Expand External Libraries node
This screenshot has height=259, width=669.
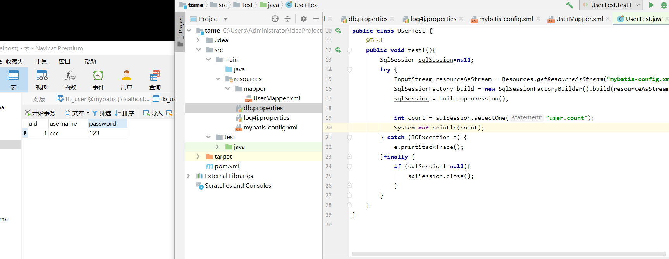[189, 176]
